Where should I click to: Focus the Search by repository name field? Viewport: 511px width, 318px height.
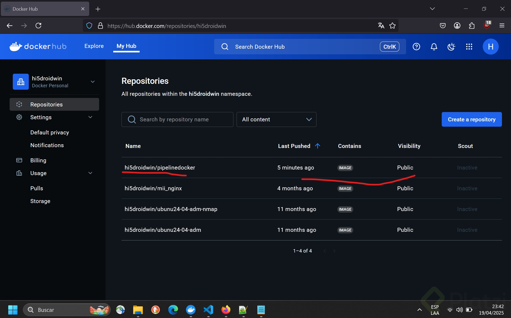(x=177, y=119)
